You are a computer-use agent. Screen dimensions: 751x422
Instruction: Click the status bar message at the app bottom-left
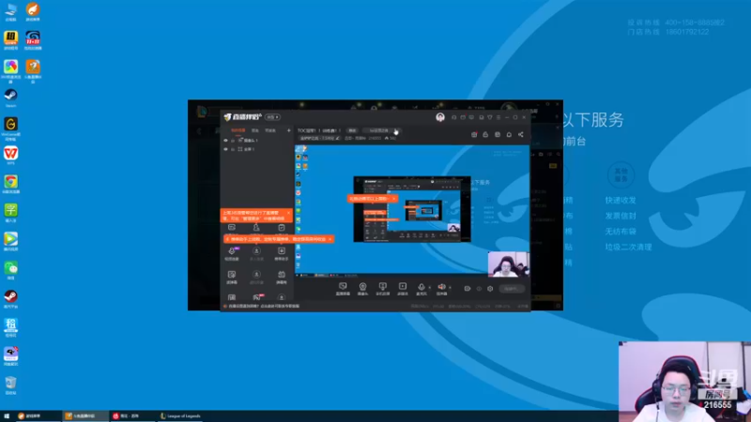point(263,307)
